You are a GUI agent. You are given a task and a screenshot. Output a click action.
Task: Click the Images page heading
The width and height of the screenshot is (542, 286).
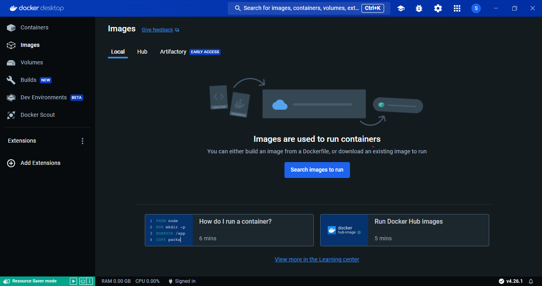(x=122, y=29)
